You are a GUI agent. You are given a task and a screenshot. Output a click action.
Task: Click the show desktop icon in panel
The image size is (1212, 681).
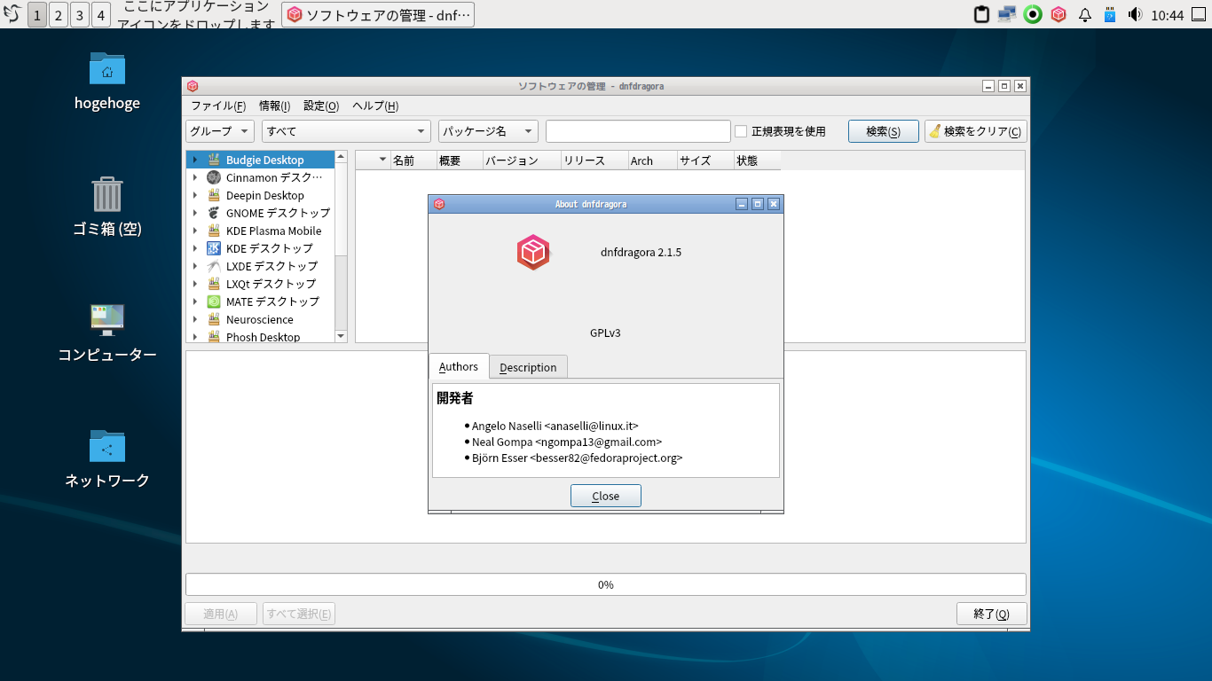point(1200,14)
